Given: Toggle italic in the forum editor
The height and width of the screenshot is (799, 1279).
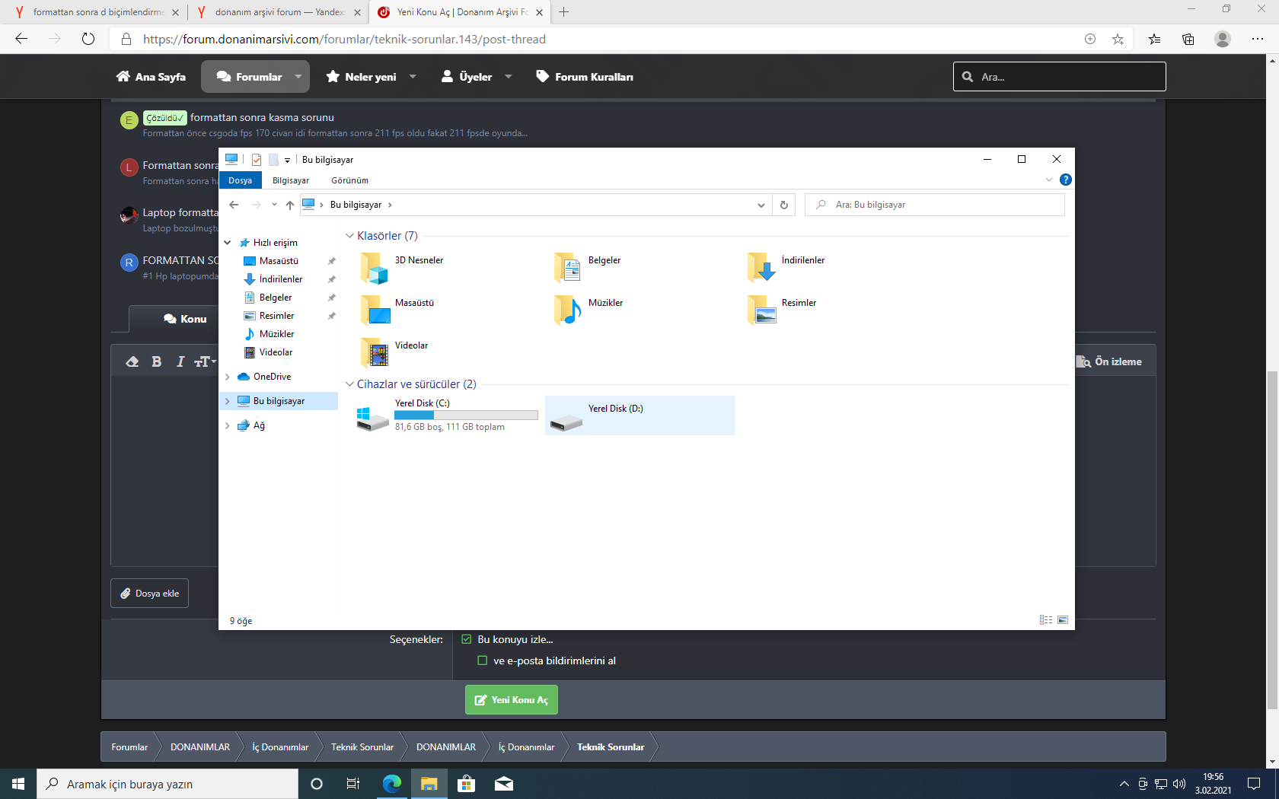Looking at the screenshot, I should coord(180,361).
